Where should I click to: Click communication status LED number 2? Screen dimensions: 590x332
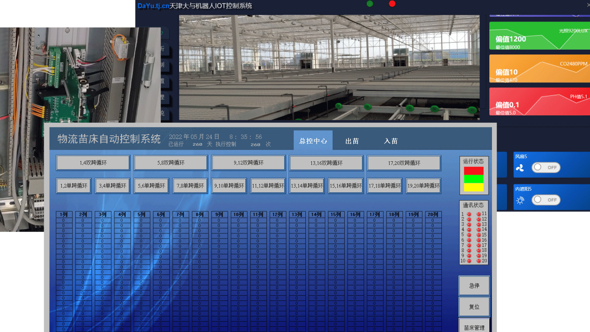pos(469,219)
